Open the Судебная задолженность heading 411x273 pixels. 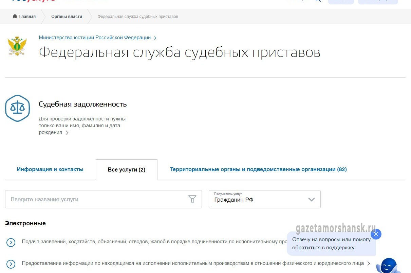[x=83, y=104]
